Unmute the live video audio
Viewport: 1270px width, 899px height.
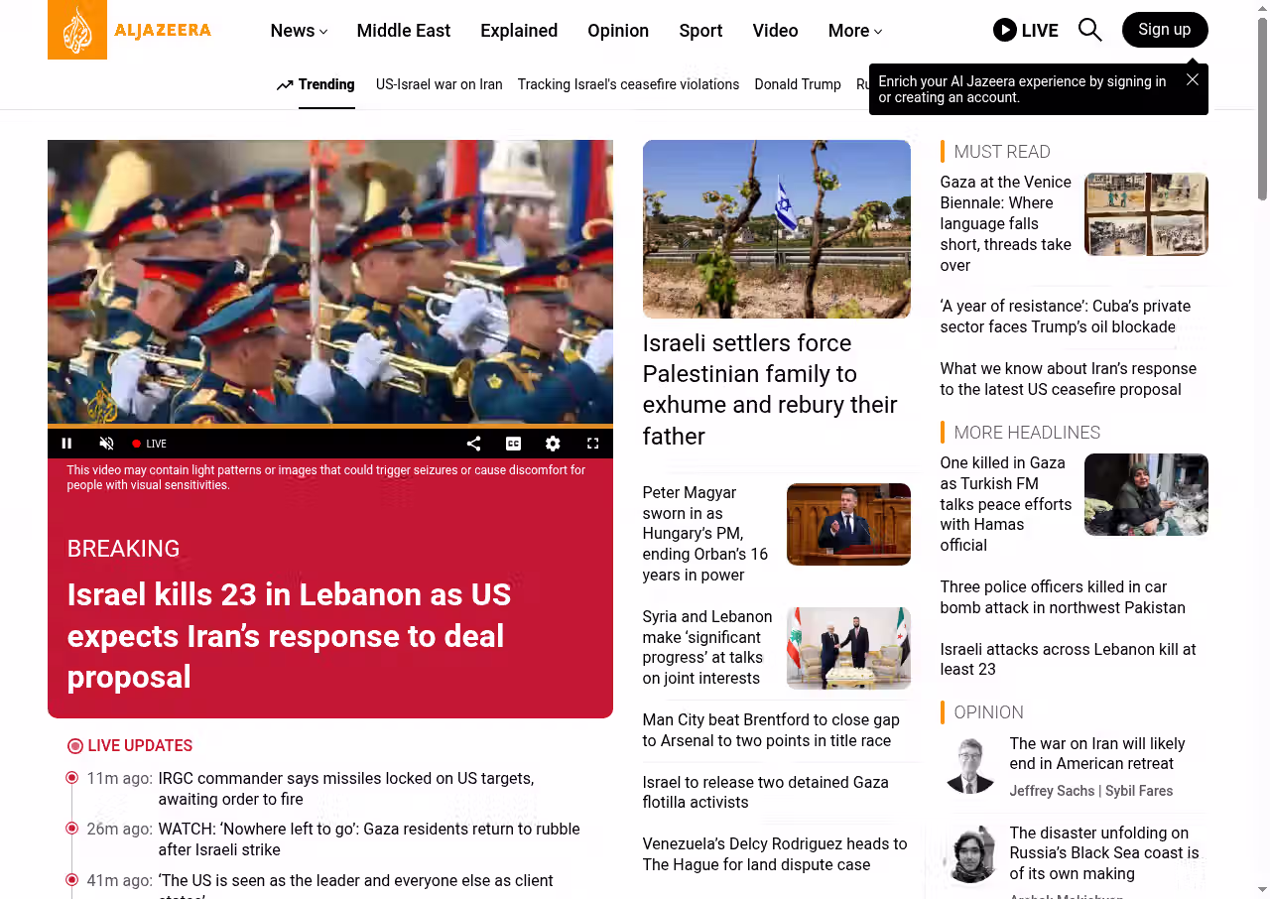point(106,444)
